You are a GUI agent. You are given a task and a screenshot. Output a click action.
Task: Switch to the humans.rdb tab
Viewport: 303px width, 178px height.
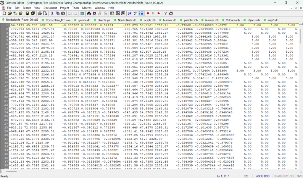(168, 20)
